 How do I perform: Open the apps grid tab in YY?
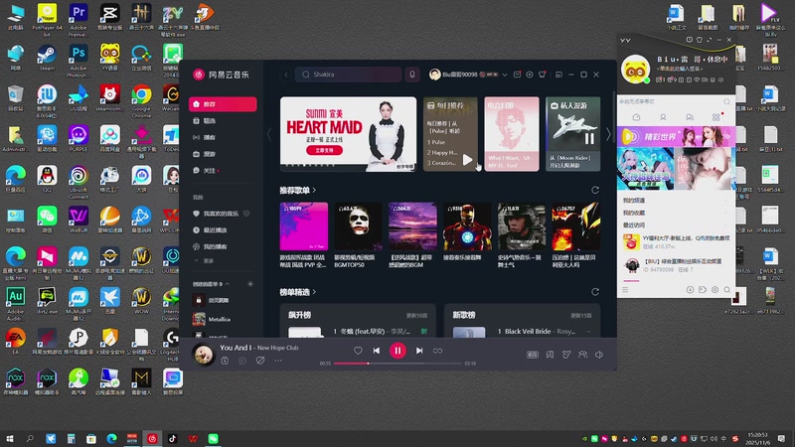(x=715, y=117)
